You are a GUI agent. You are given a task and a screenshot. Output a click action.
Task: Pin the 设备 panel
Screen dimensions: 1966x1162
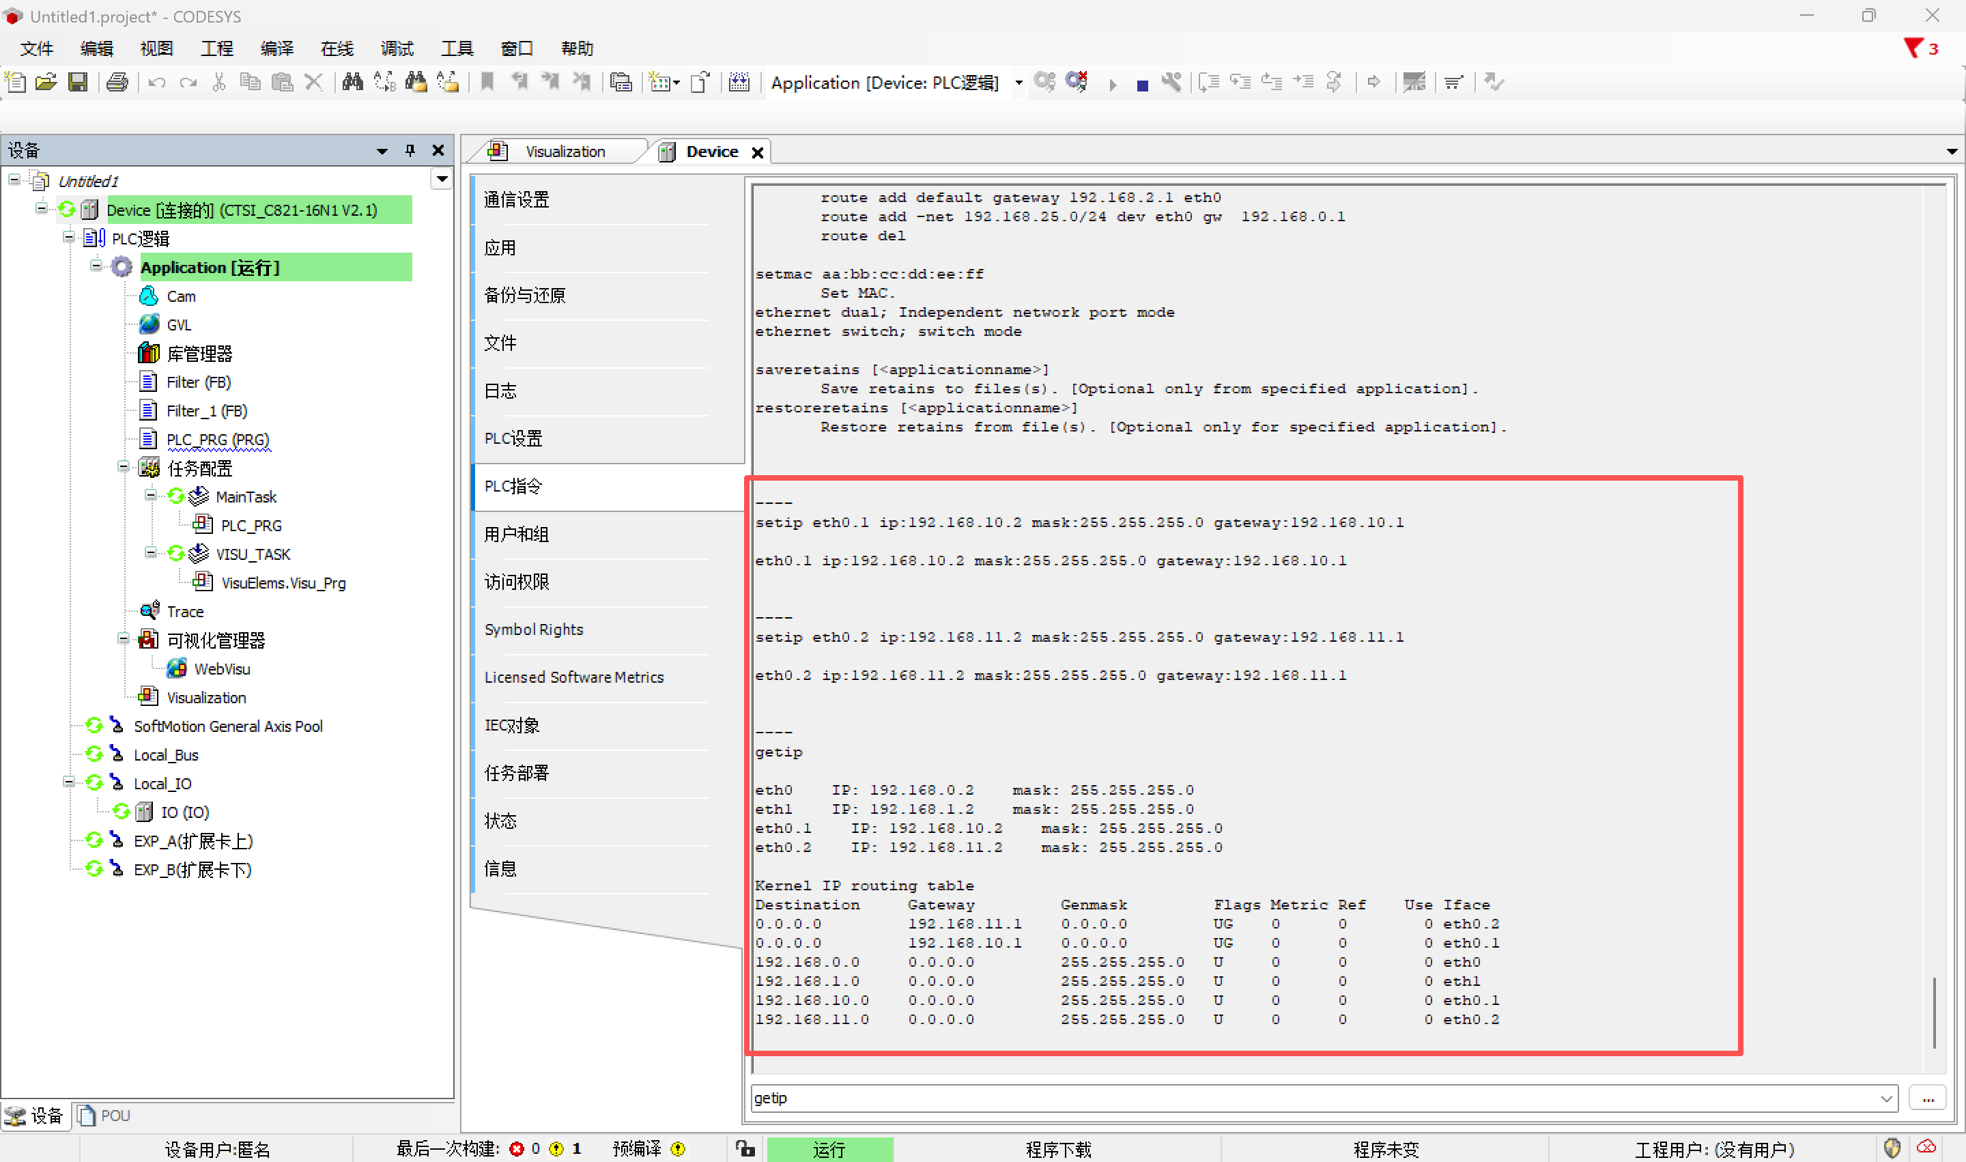[410, 150]
